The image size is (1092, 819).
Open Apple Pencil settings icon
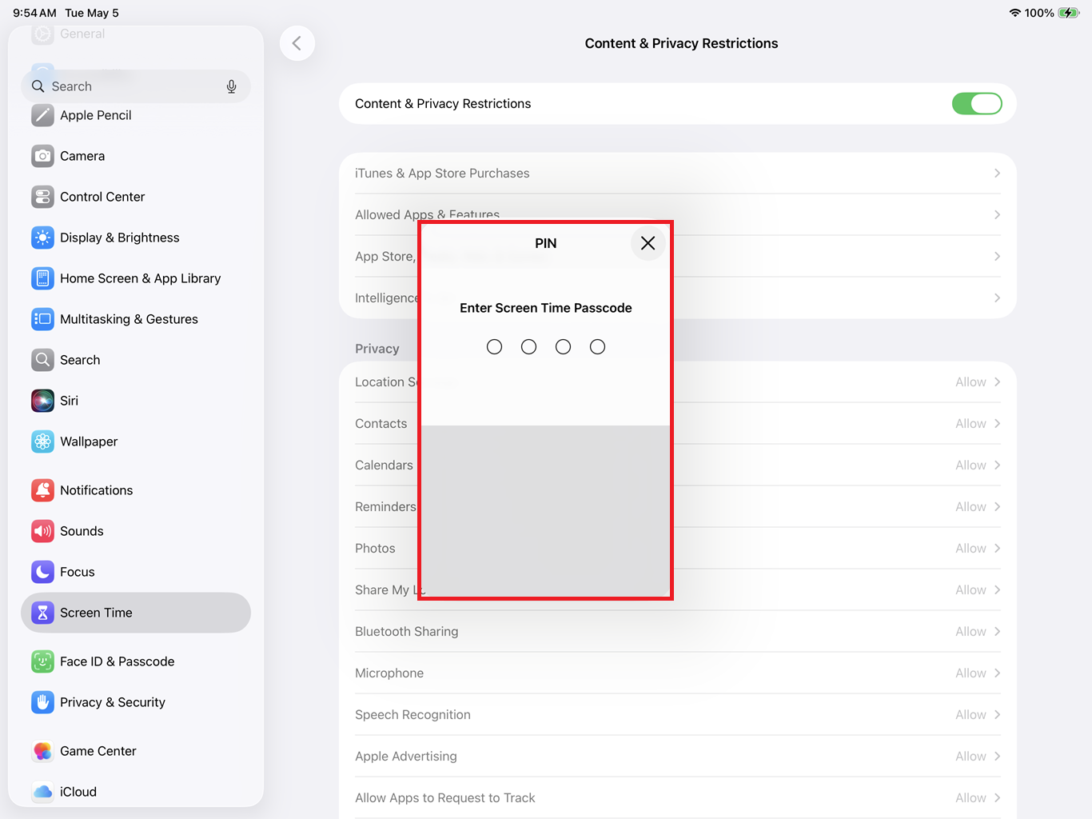(42, 115)
